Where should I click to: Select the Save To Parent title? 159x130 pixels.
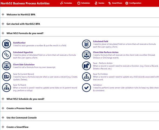pos(19,85)
